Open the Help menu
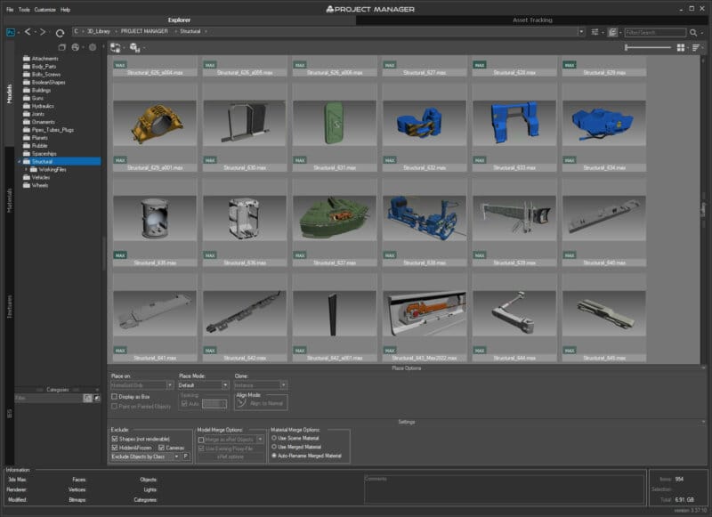The height and width of the screenshot is (517, 712). 65,10
